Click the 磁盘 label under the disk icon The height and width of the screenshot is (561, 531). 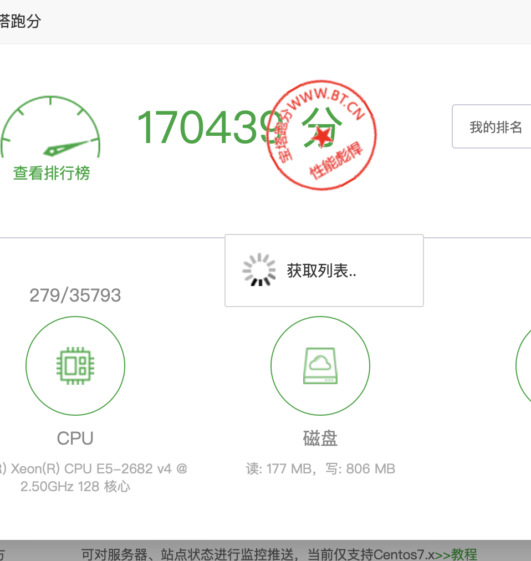pyautogui.click(x=320, y=438)
